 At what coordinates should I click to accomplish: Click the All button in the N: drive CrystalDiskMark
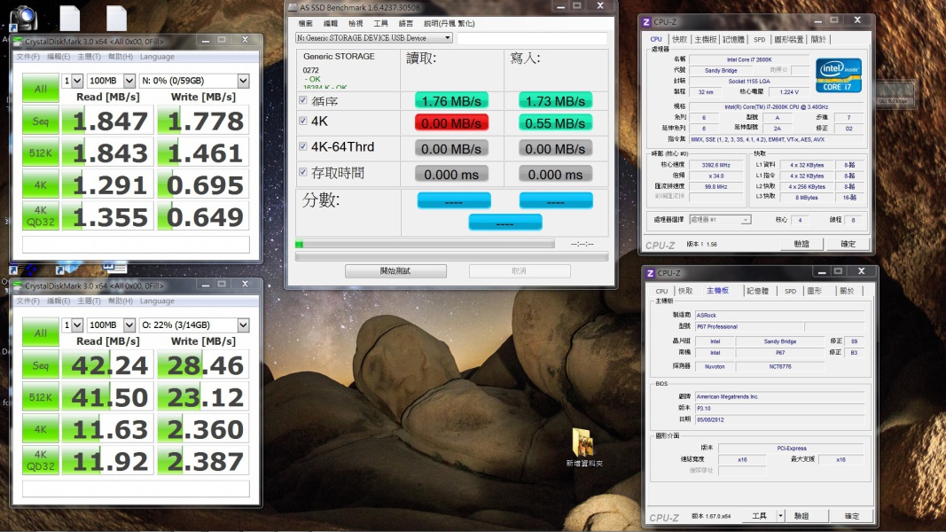41,88
